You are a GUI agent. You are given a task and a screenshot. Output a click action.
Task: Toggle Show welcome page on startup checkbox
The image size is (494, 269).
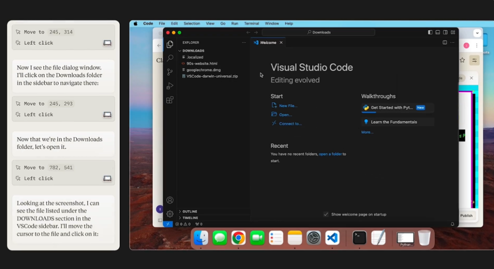[x=326, y=214]
